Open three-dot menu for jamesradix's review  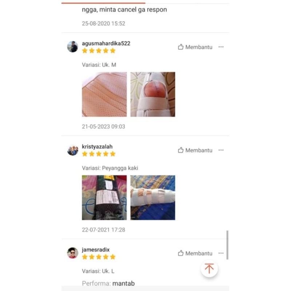pos(221,253)
